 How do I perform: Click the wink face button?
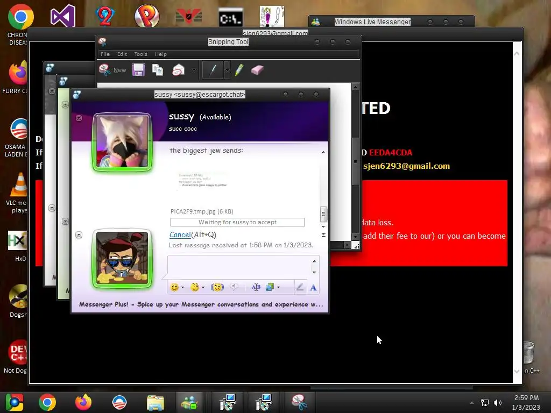point(195,287)
